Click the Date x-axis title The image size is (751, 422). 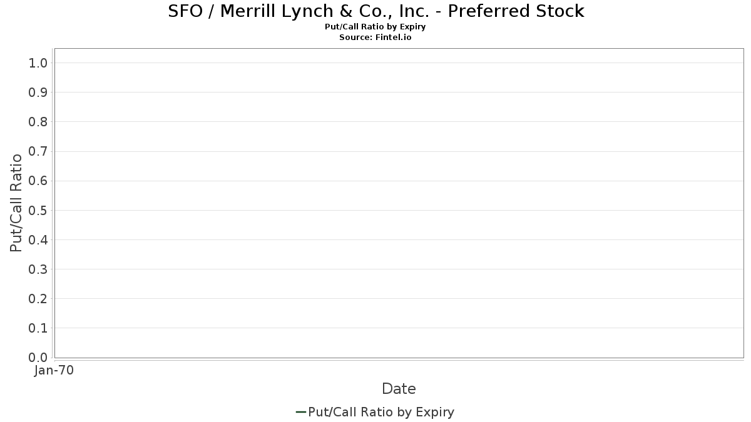pyautogui.click(x=399, y=389)
